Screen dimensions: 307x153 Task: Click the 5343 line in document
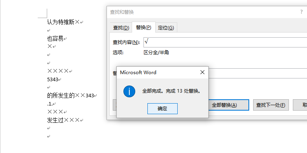(53, 80)
